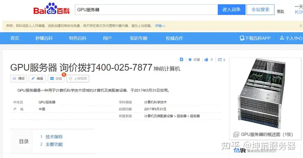Click the 目录 heading
Screen dimensions: 303x158
click(24, 142)
